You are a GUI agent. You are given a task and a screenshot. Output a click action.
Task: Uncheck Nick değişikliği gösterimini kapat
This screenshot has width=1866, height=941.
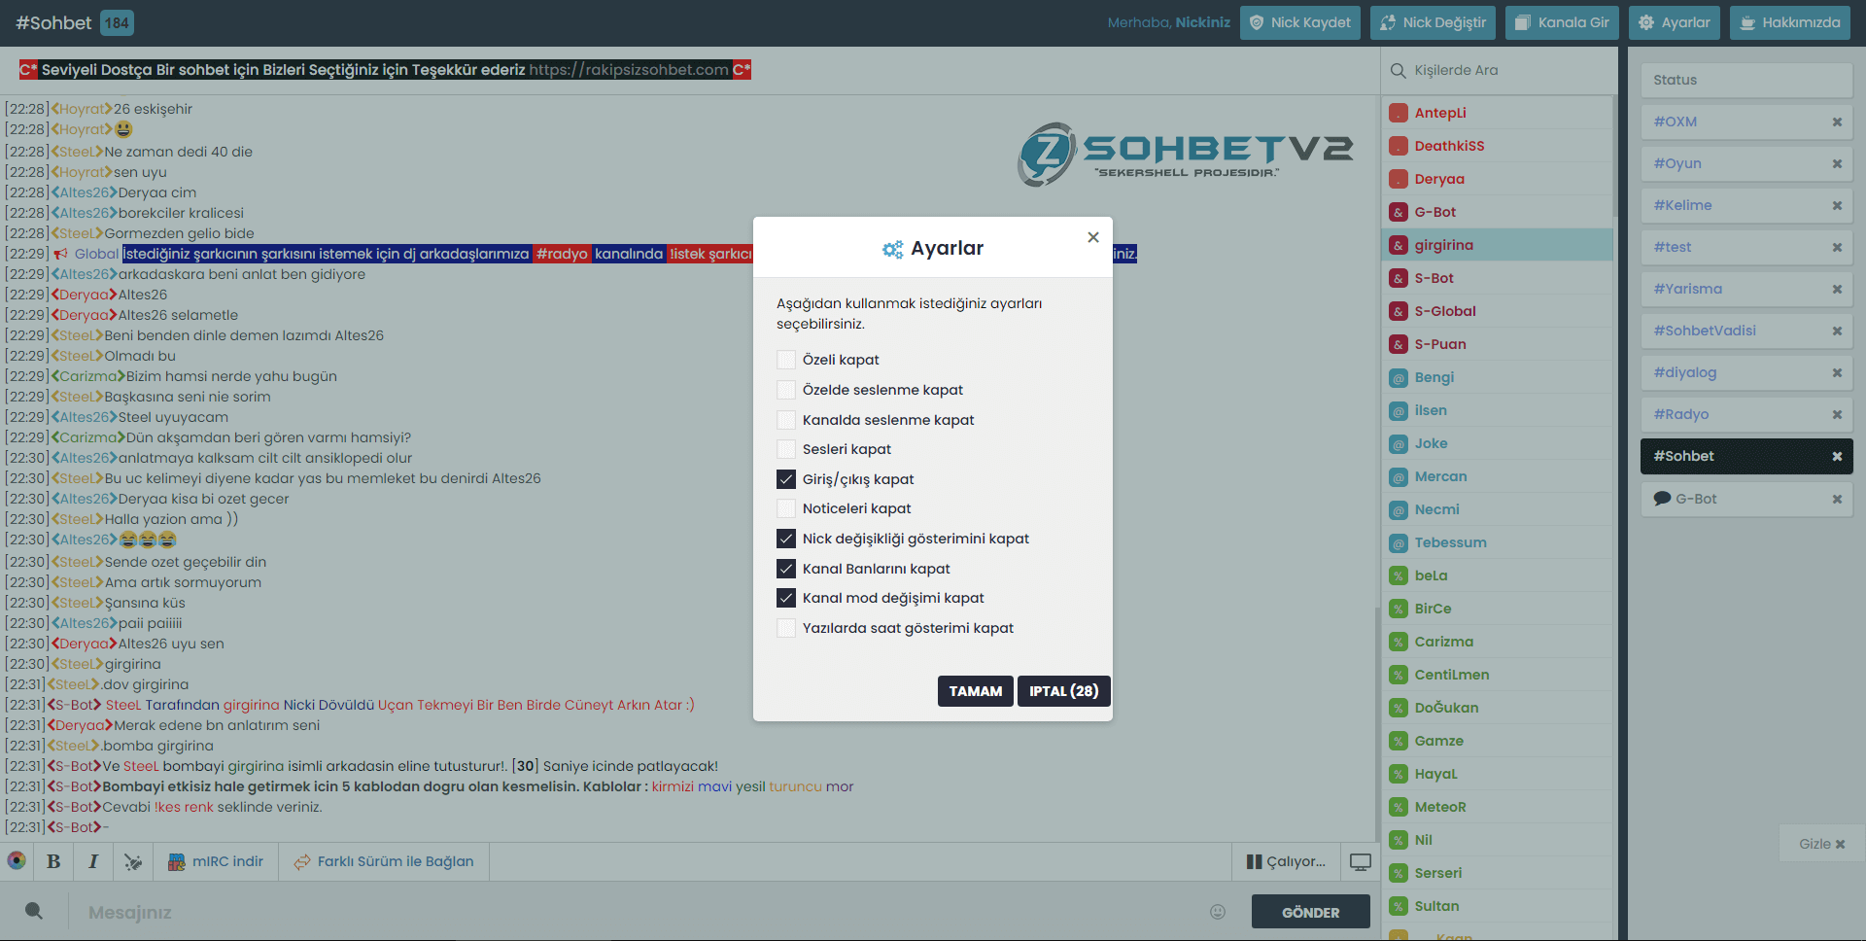point(786,539)
